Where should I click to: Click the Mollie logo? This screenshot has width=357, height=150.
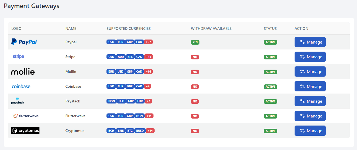tap(23, 72)
